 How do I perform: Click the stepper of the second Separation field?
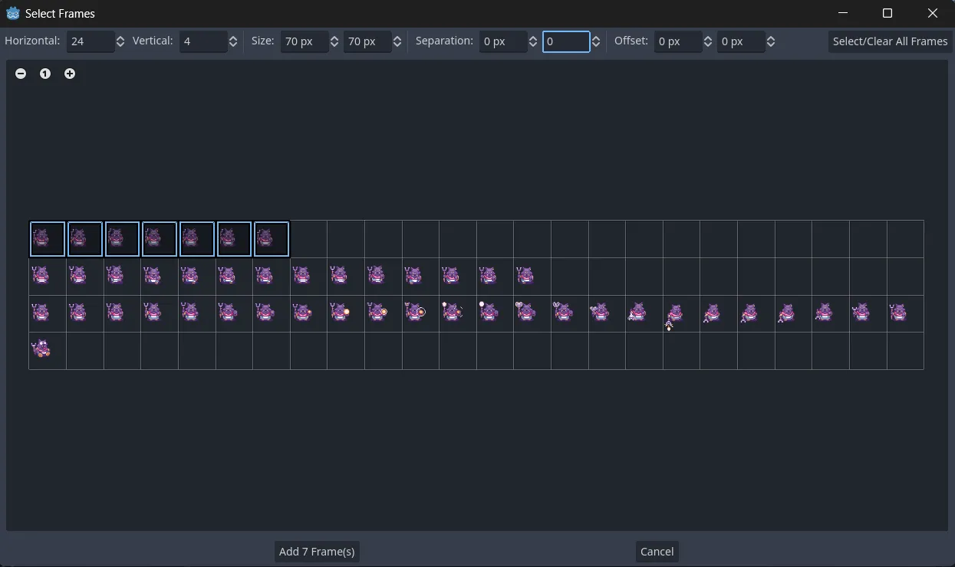pos(596,41)
